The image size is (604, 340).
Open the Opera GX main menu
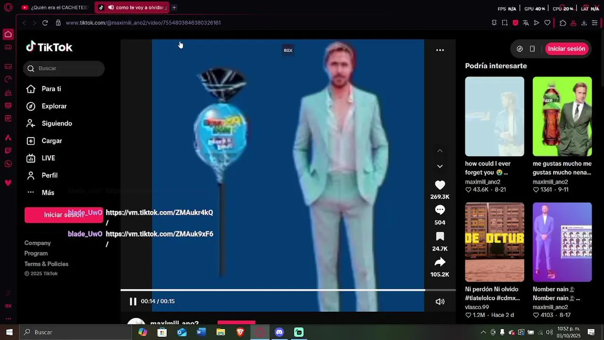click(8, 8)
